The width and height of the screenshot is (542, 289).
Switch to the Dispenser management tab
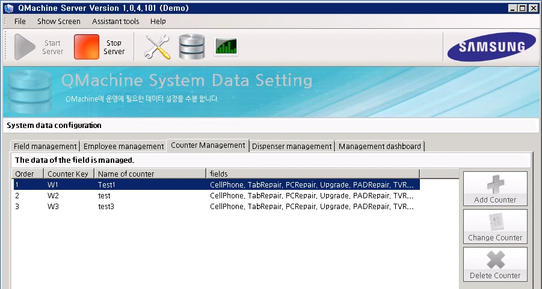(292, 146)
